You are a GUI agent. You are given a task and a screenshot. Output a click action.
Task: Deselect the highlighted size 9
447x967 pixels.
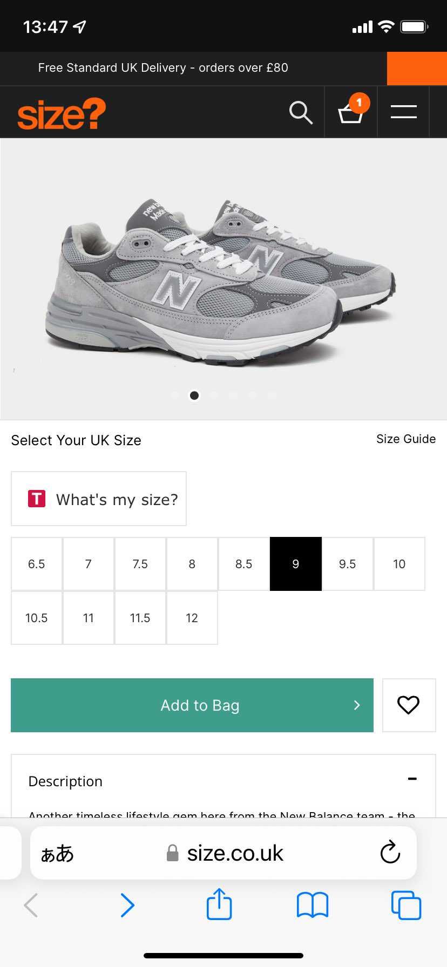(x=295, y=564)
